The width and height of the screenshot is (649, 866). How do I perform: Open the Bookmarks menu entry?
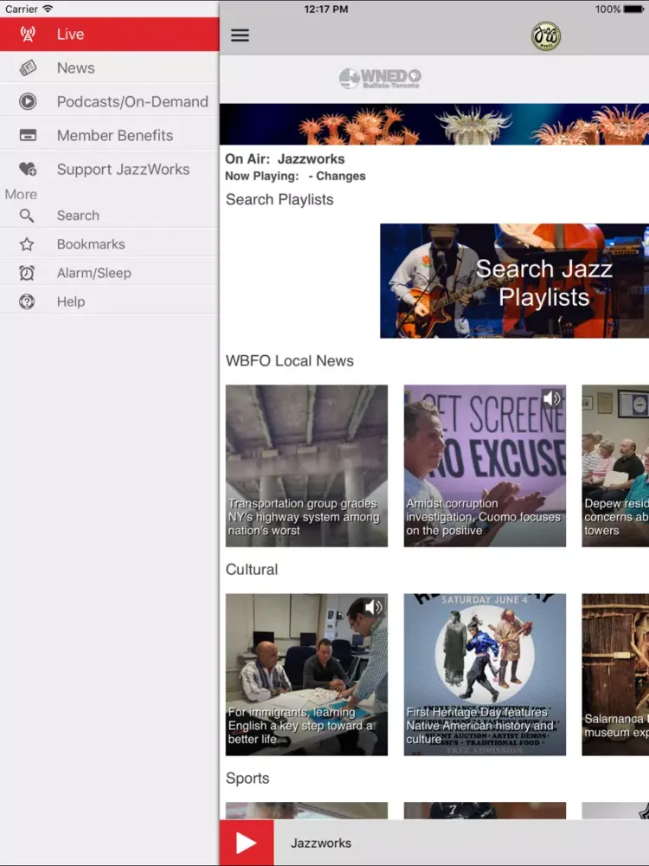109,244
